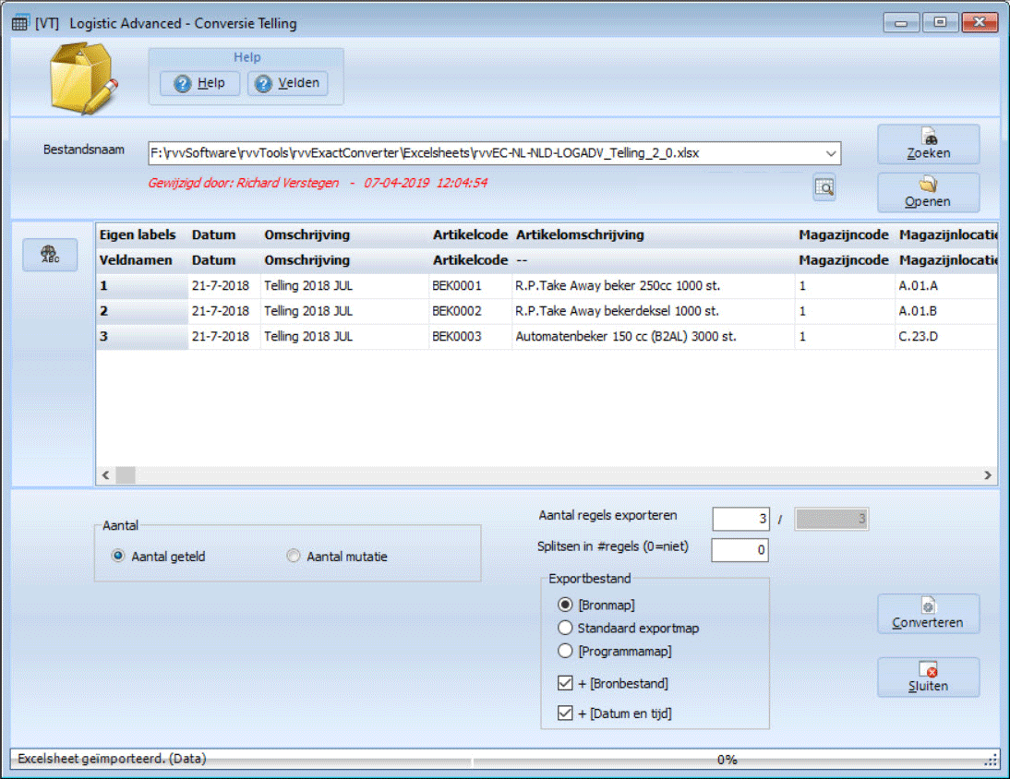Click the Zoeken file search button

(x=928, y=145)
